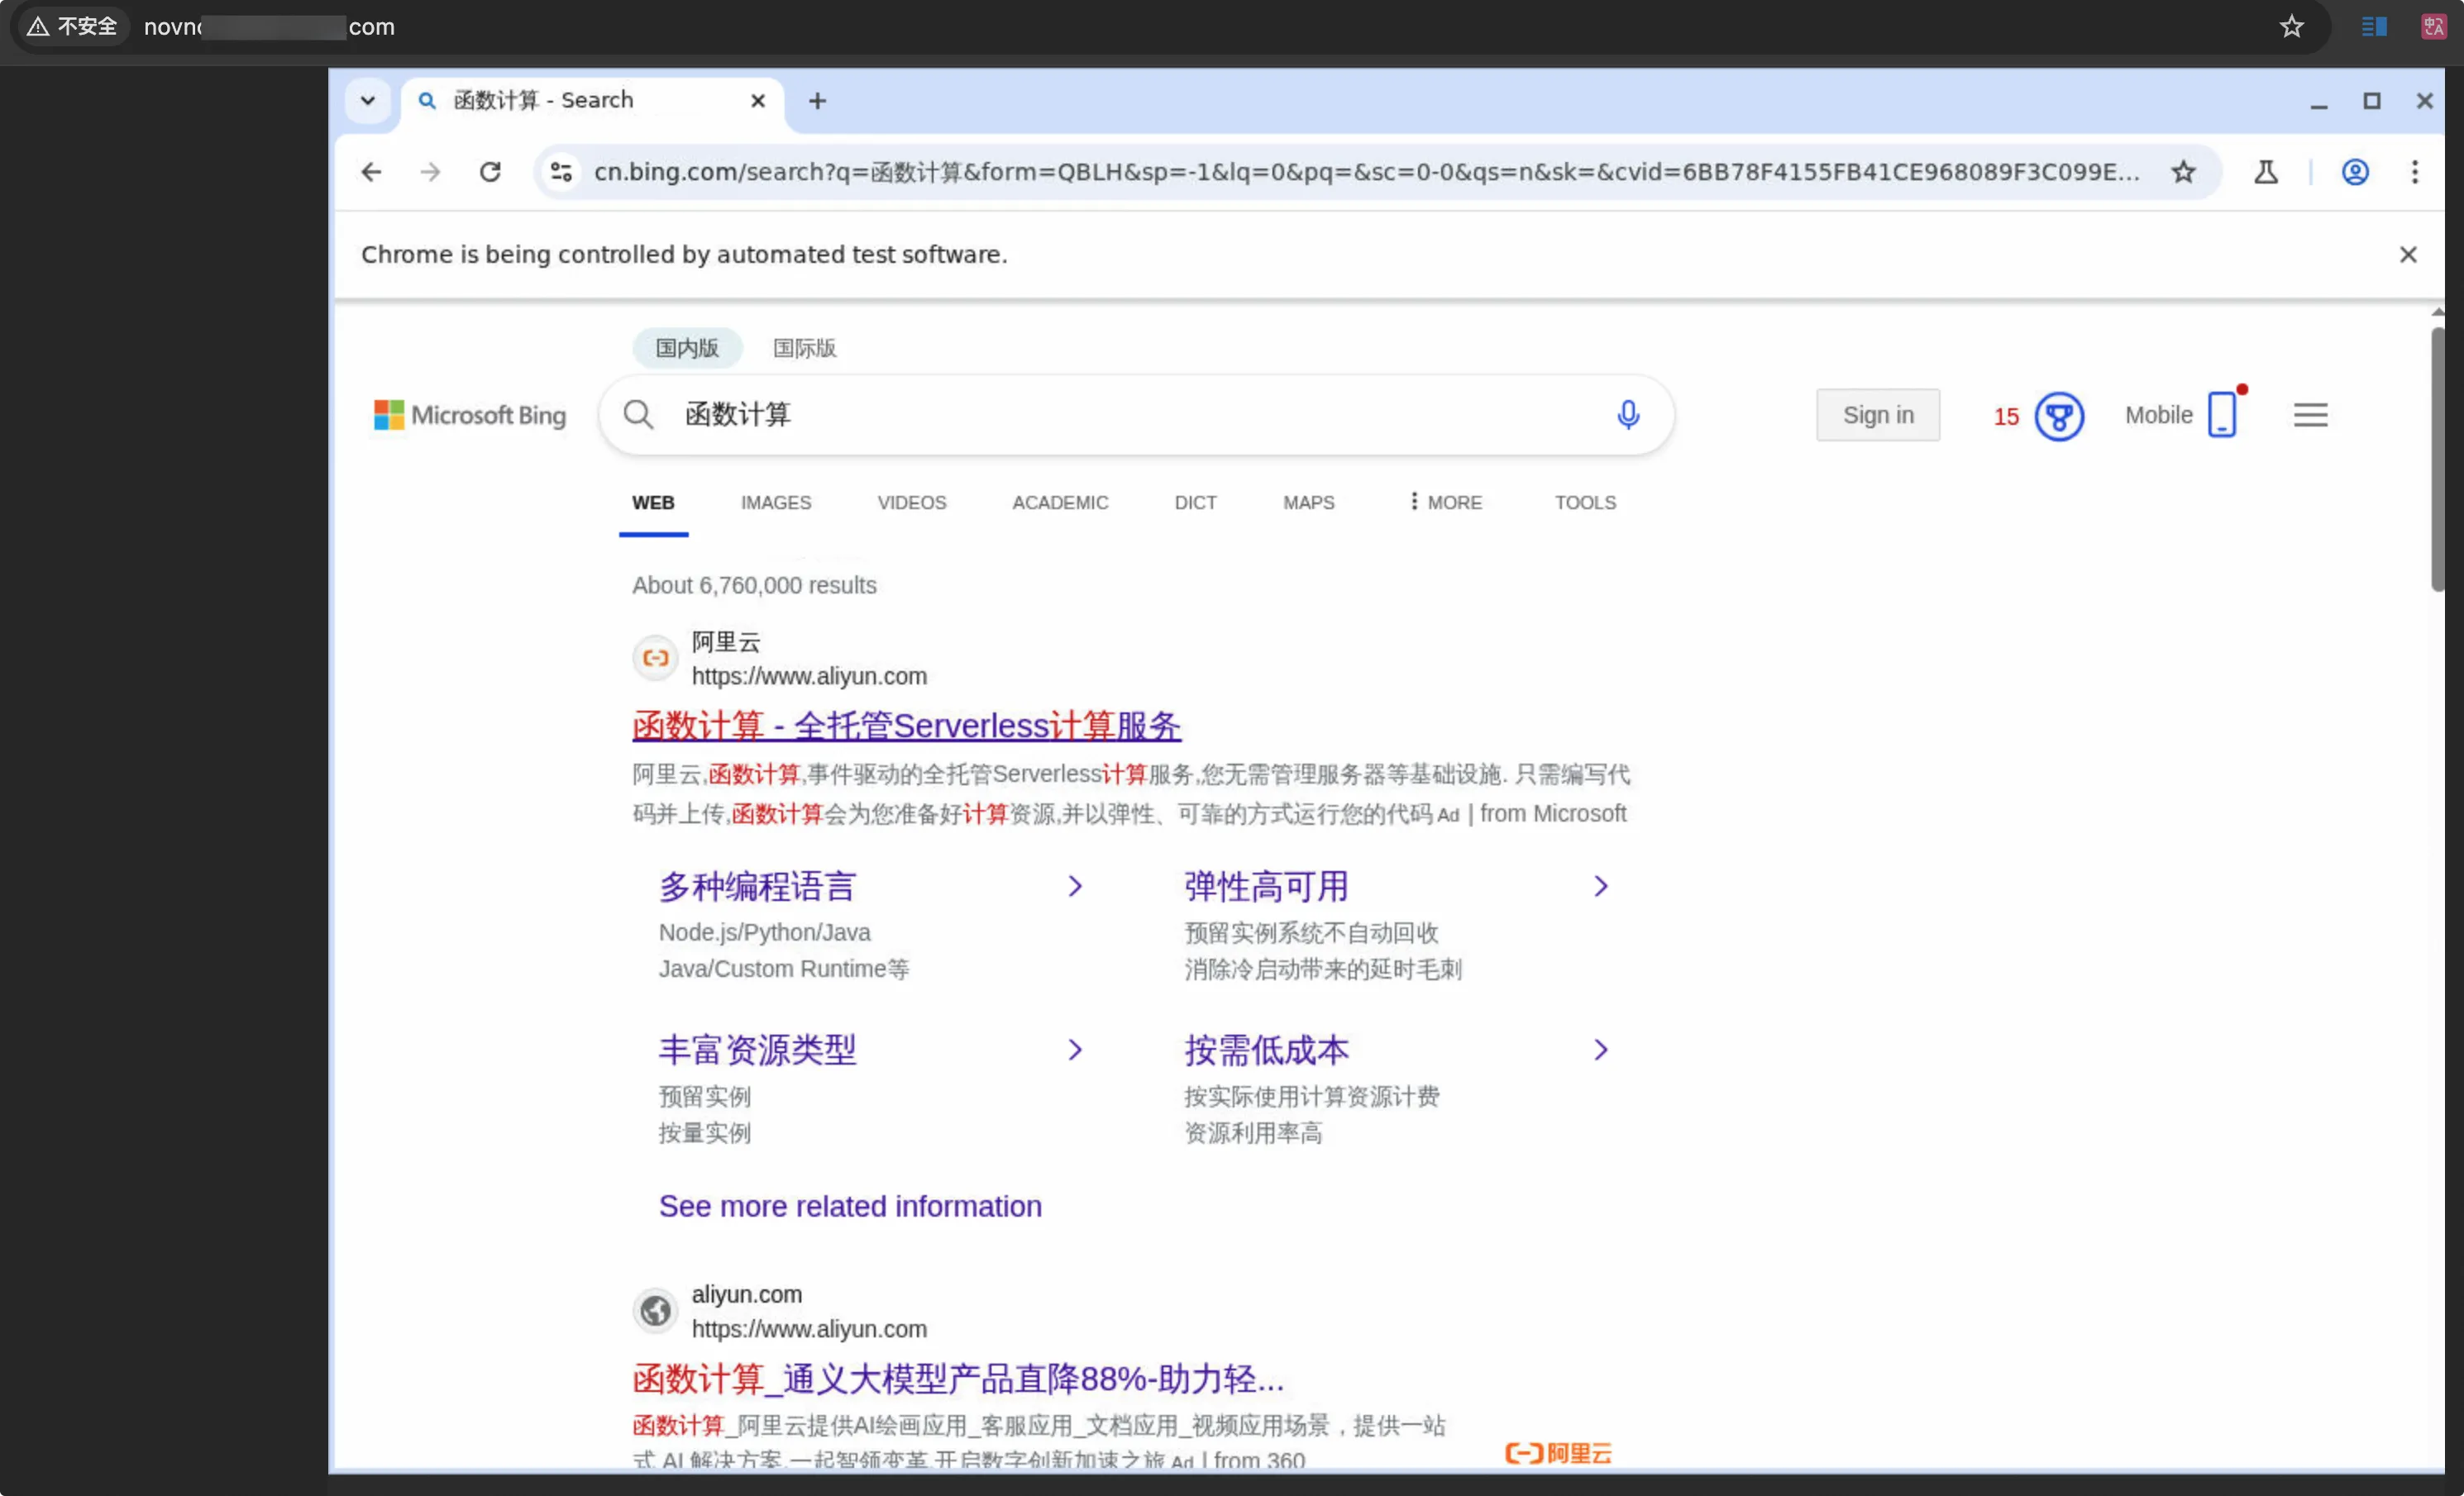Image resolution: width=2464 pixels, height=1496 pixels.
Task: Open the Microsoft Rewards trophy icon
Action: coord(2060,416)
